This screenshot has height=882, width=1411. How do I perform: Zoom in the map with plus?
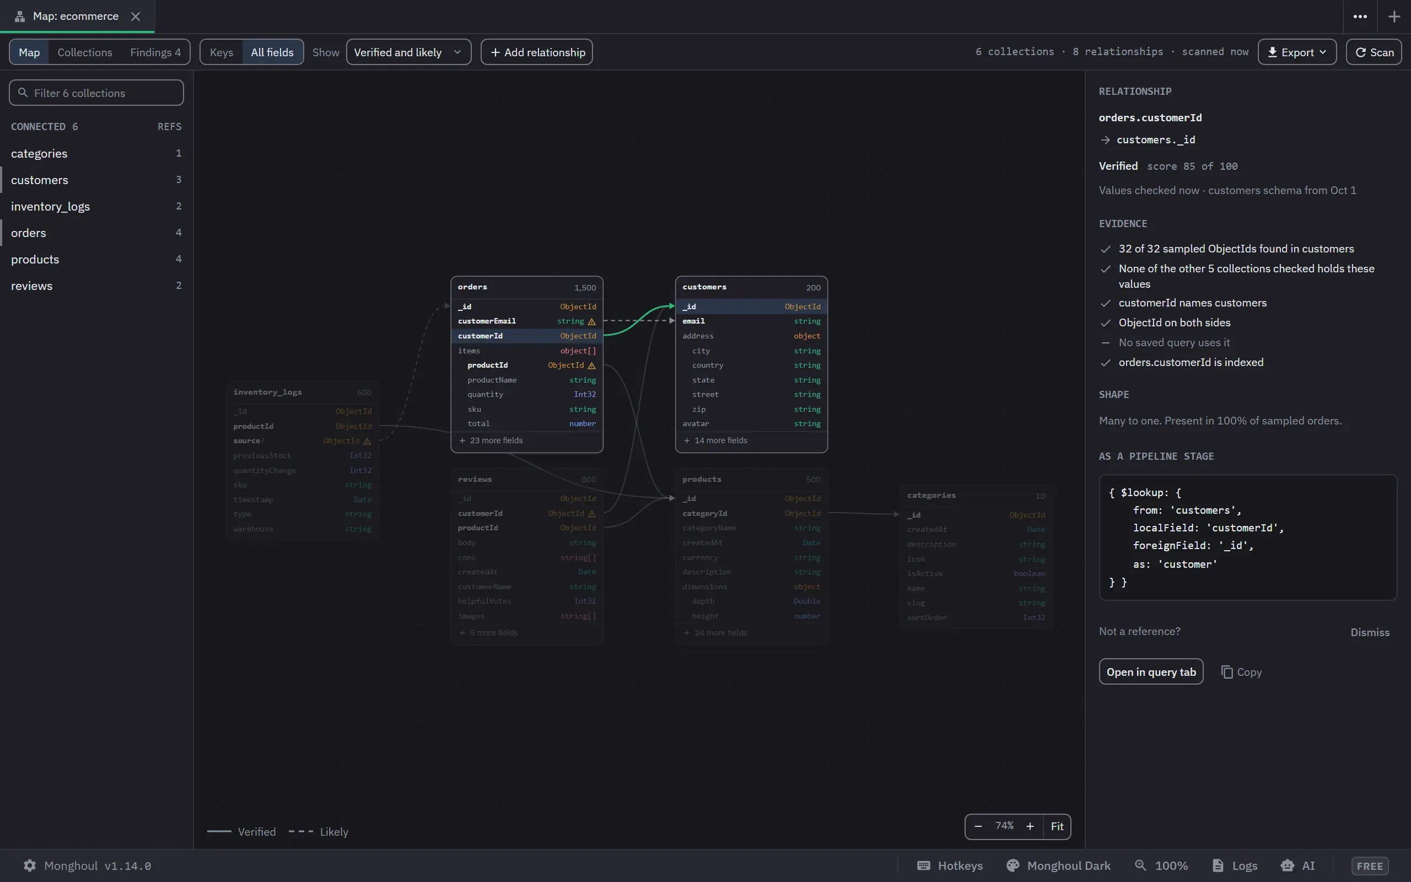[1030, 826]
